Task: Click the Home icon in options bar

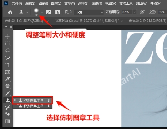Action: (10, 12)
